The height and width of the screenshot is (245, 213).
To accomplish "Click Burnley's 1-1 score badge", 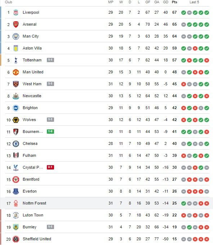I will pyautogui.click(x=50, y=227).
